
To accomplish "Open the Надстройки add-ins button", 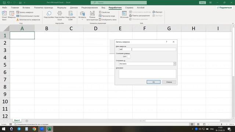I will click(49, 15).
